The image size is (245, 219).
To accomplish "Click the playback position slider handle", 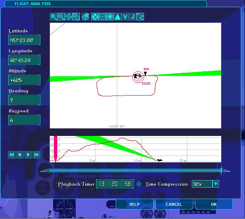I will pyautogui.click(x=222, y=171).
